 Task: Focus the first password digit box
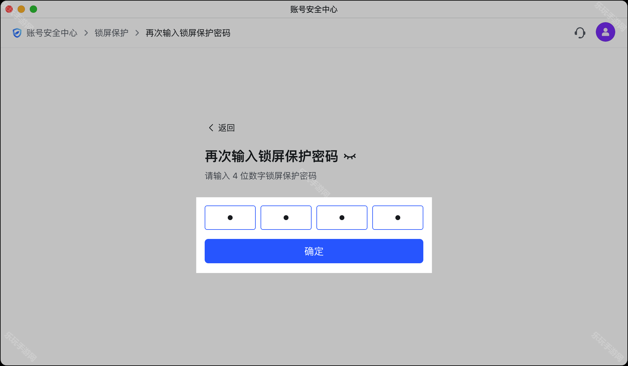pos(230,218)
